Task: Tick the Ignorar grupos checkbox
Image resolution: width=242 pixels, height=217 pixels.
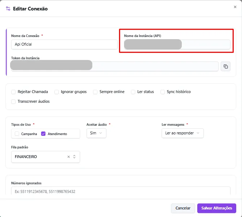Action: [57, 92]
